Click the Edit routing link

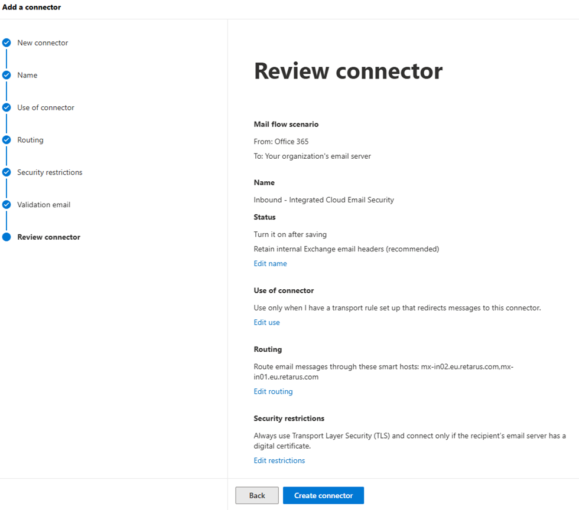273,391
